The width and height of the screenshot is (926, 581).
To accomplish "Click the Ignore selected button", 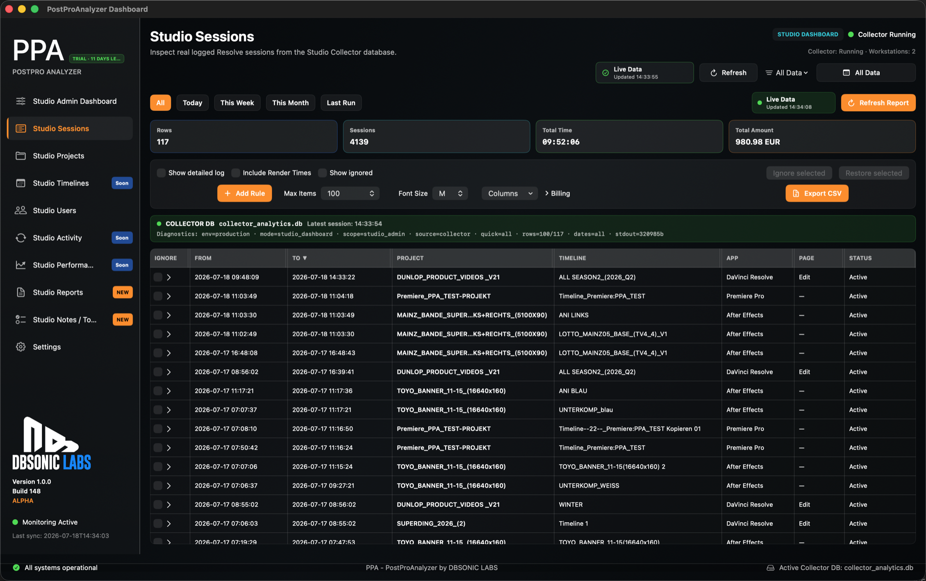I will click(799, 173).
